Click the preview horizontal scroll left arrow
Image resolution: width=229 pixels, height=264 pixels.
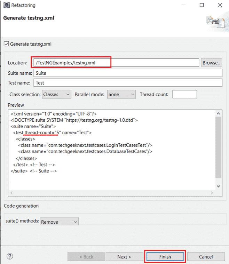click(x=11, y=193)
